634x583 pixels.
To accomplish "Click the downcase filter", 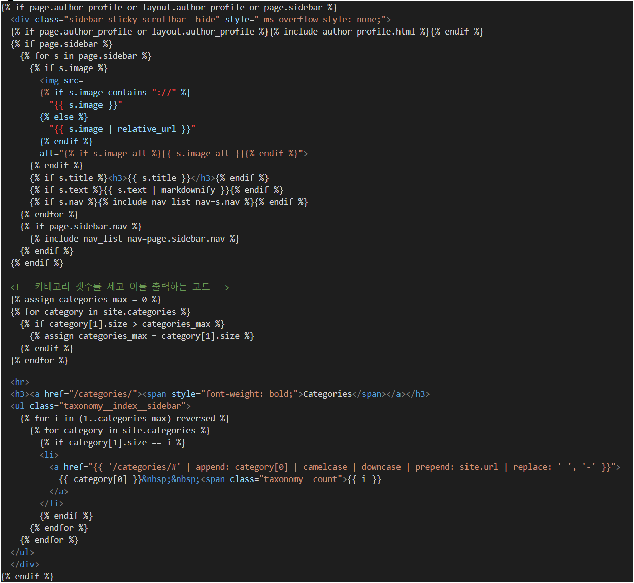I will coord(381,467).
